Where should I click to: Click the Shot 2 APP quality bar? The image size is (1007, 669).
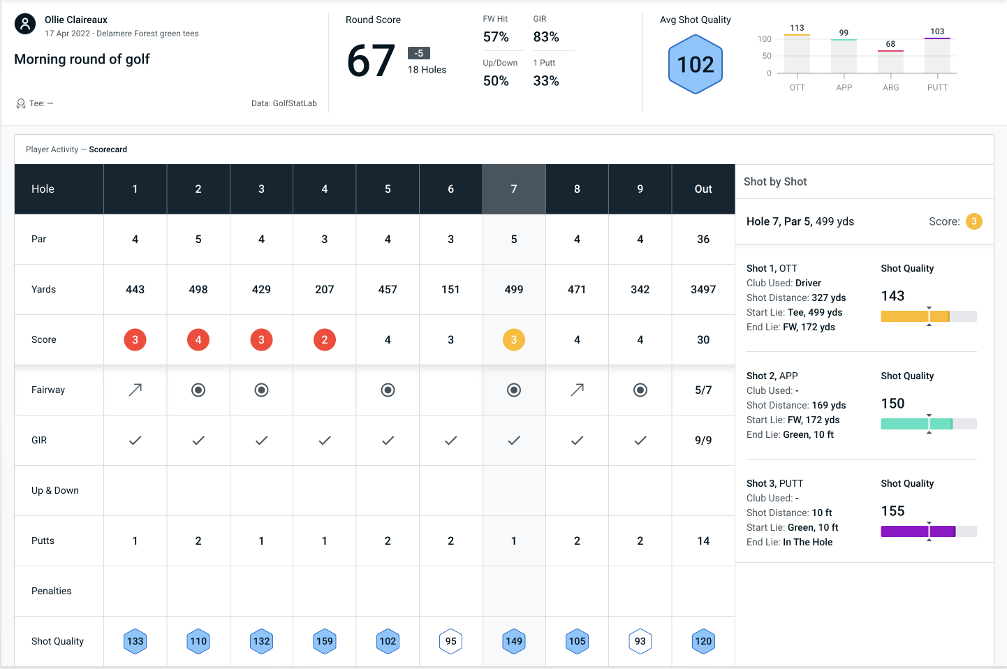[x=929, y=424]
